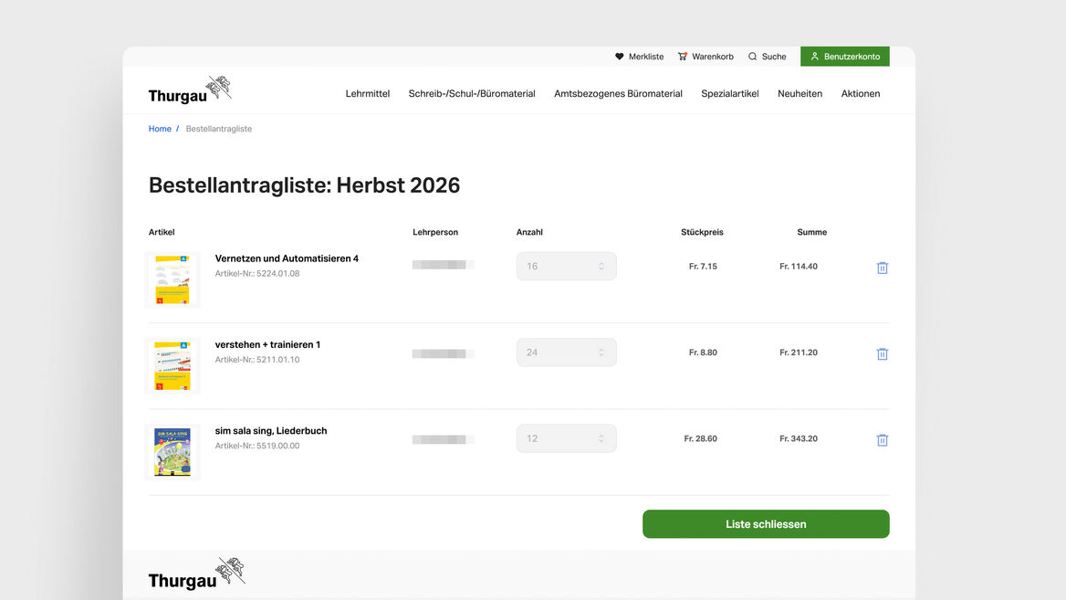Click the quantity selector showing 12
Screen dimensions: 1066x600
coord(566,438)
